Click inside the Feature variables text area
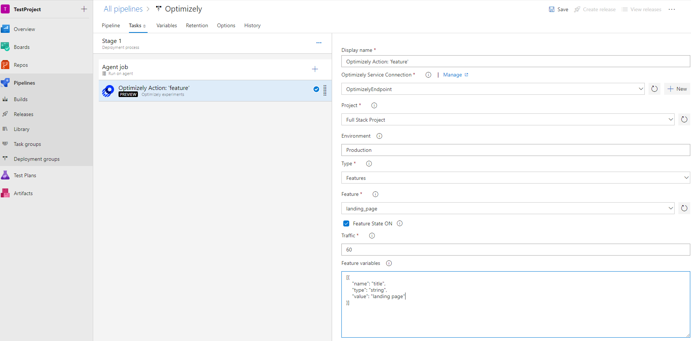691x341 pixels. click(515, 304)
